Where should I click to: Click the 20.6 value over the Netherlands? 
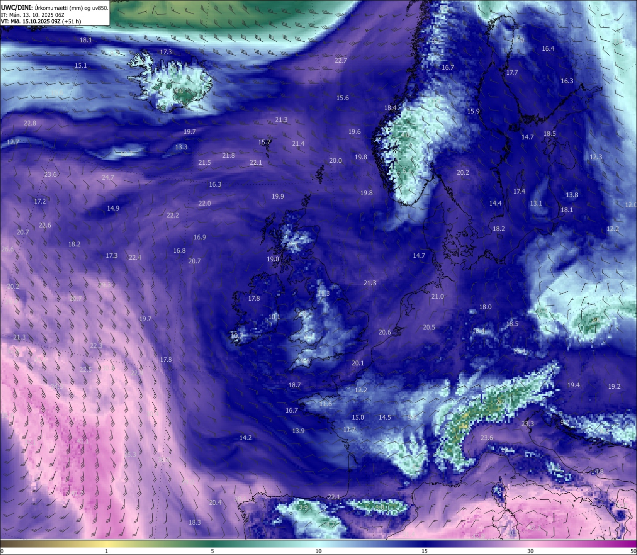coord(385,333)
